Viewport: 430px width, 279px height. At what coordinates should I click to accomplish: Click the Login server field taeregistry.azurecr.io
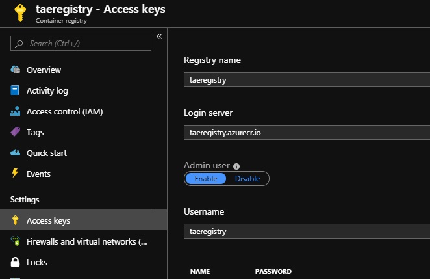click(307, 133)
